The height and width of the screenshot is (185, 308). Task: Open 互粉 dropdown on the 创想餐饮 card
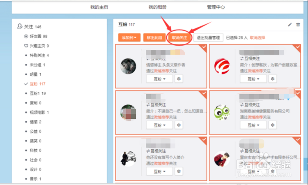(x=253, y=79)
